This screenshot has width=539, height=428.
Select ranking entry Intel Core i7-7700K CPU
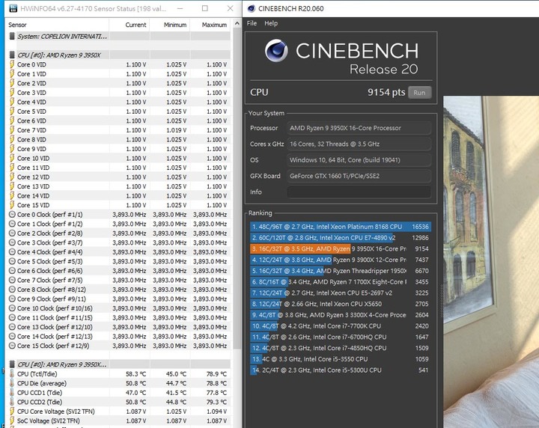[341, 325]
